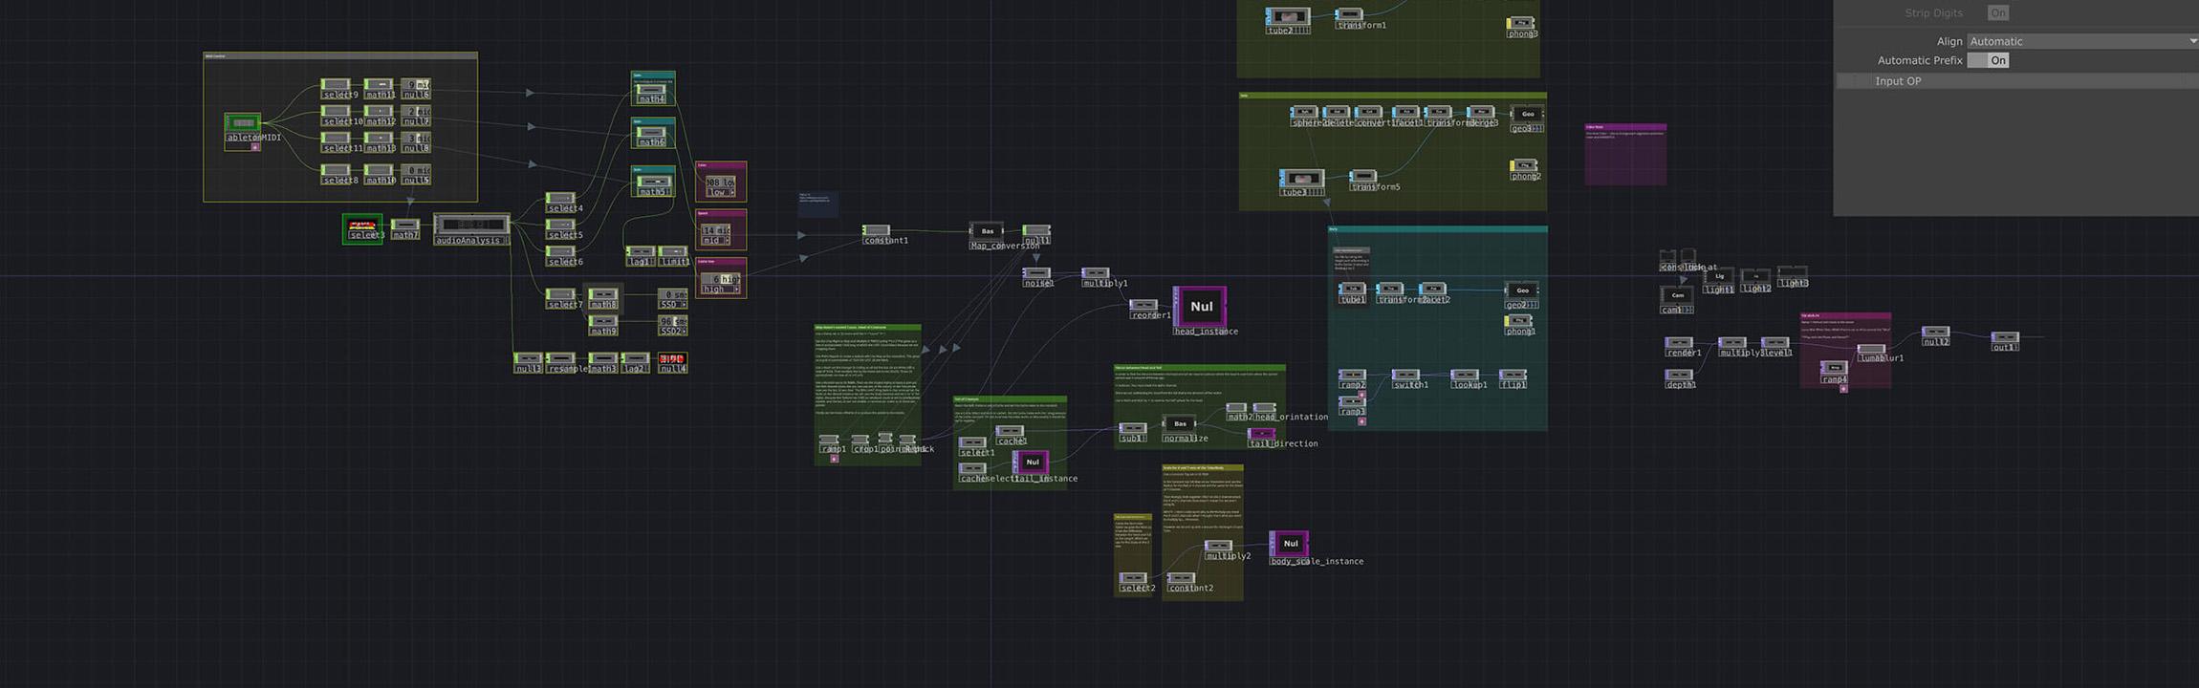Viewport: 2199px width, 688px height.
Task: Select the cam1 camera node
Action: [1677, 296]
